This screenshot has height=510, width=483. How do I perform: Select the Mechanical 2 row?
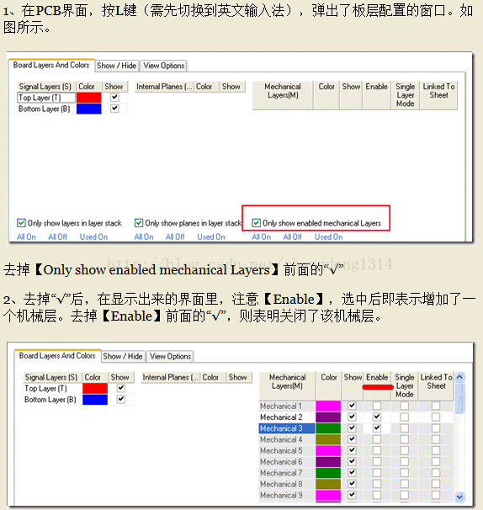pos(287,417)
